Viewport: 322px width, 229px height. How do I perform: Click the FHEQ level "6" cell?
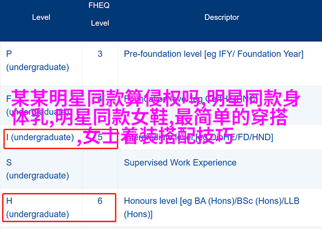click(x=100, y=201)
